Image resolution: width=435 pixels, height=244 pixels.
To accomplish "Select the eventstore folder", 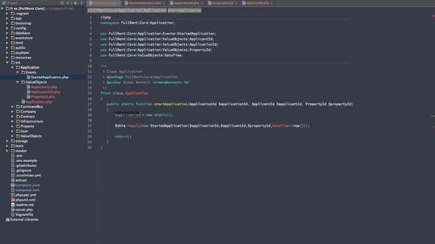I will 24,38.
